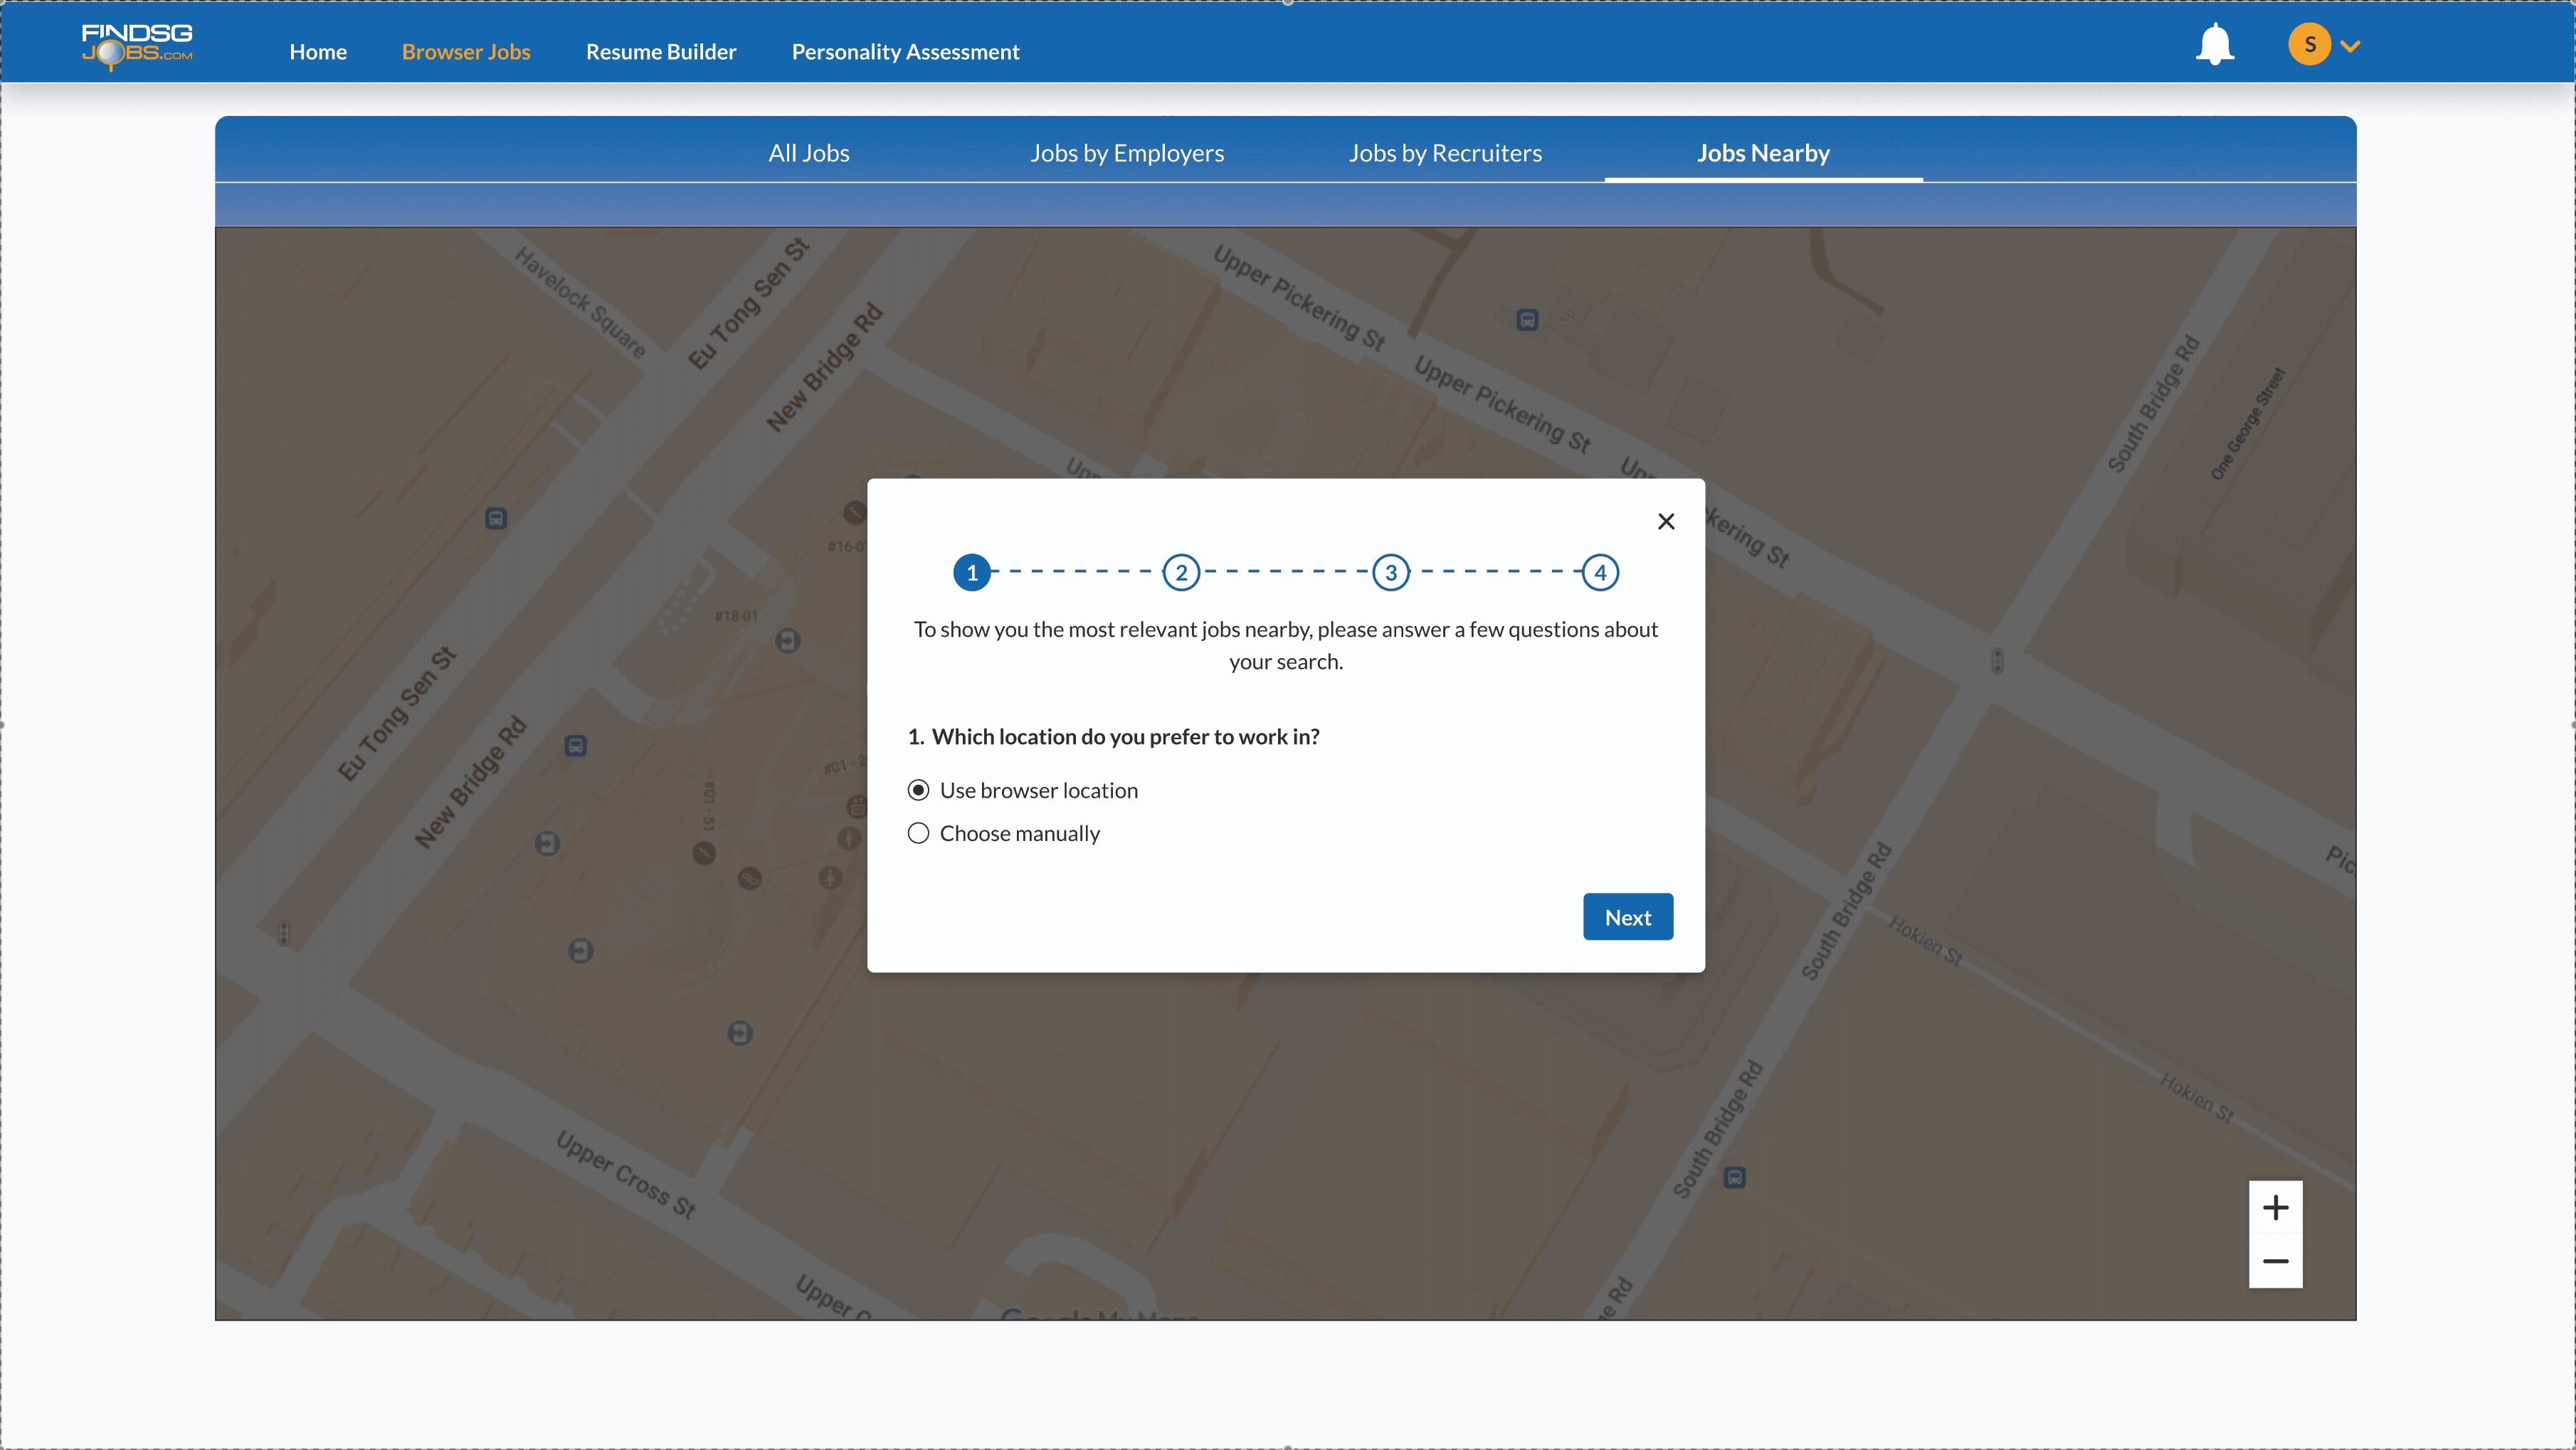Image resolution: width=2576 pixels, height=1450 pixels.
Task: Jump to step 2 circle
Action: tap(1181, 573)
